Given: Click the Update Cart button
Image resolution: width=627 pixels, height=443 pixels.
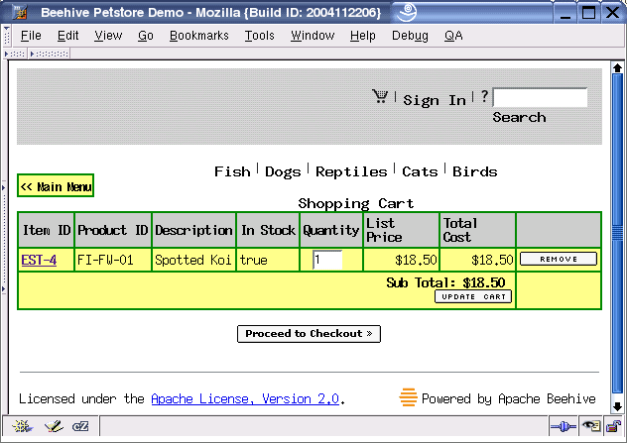Looking at the screenshot, I should tap(473, 296).
